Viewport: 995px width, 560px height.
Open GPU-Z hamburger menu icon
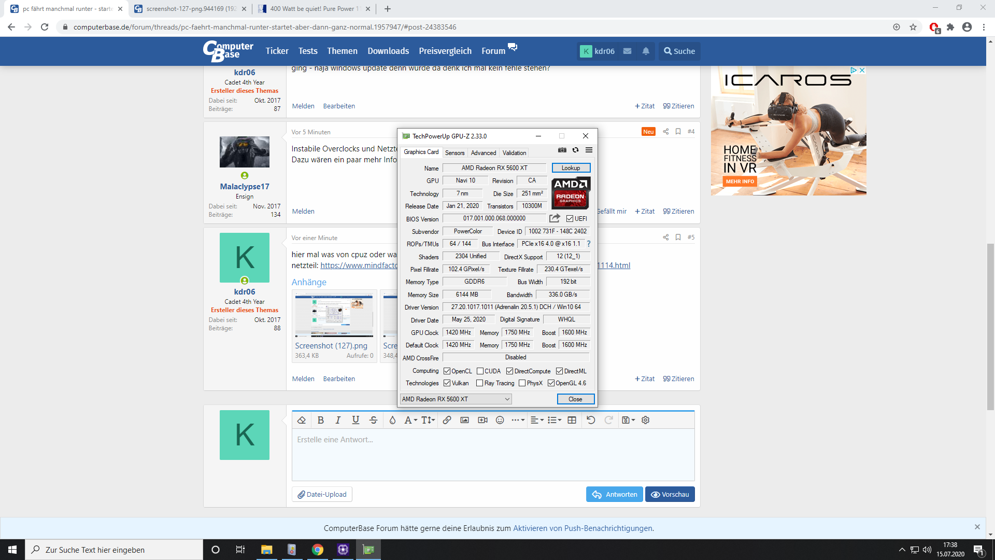click(x=589, y=150)
